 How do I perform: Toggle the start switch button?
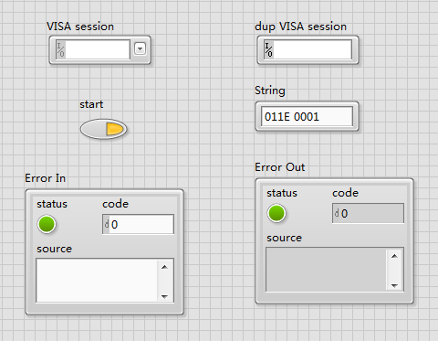(x=103, y=129)
